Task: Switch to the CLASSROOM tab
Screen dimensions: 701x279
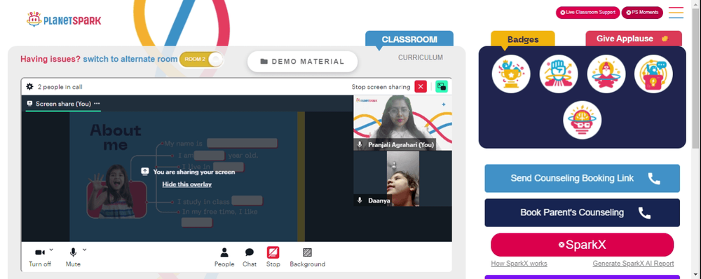Action: pyautogui.click(x=409, y=39)
